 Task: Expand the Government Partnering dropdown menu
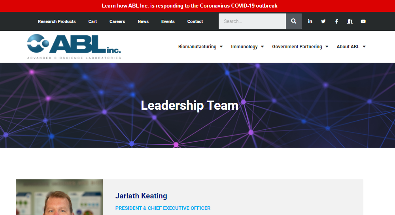(300, 47)
